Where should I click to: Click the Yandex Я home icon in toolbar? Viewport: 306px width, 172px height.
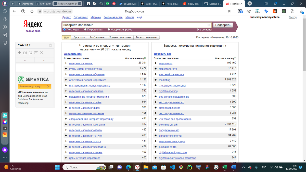(x=23, y=11)
